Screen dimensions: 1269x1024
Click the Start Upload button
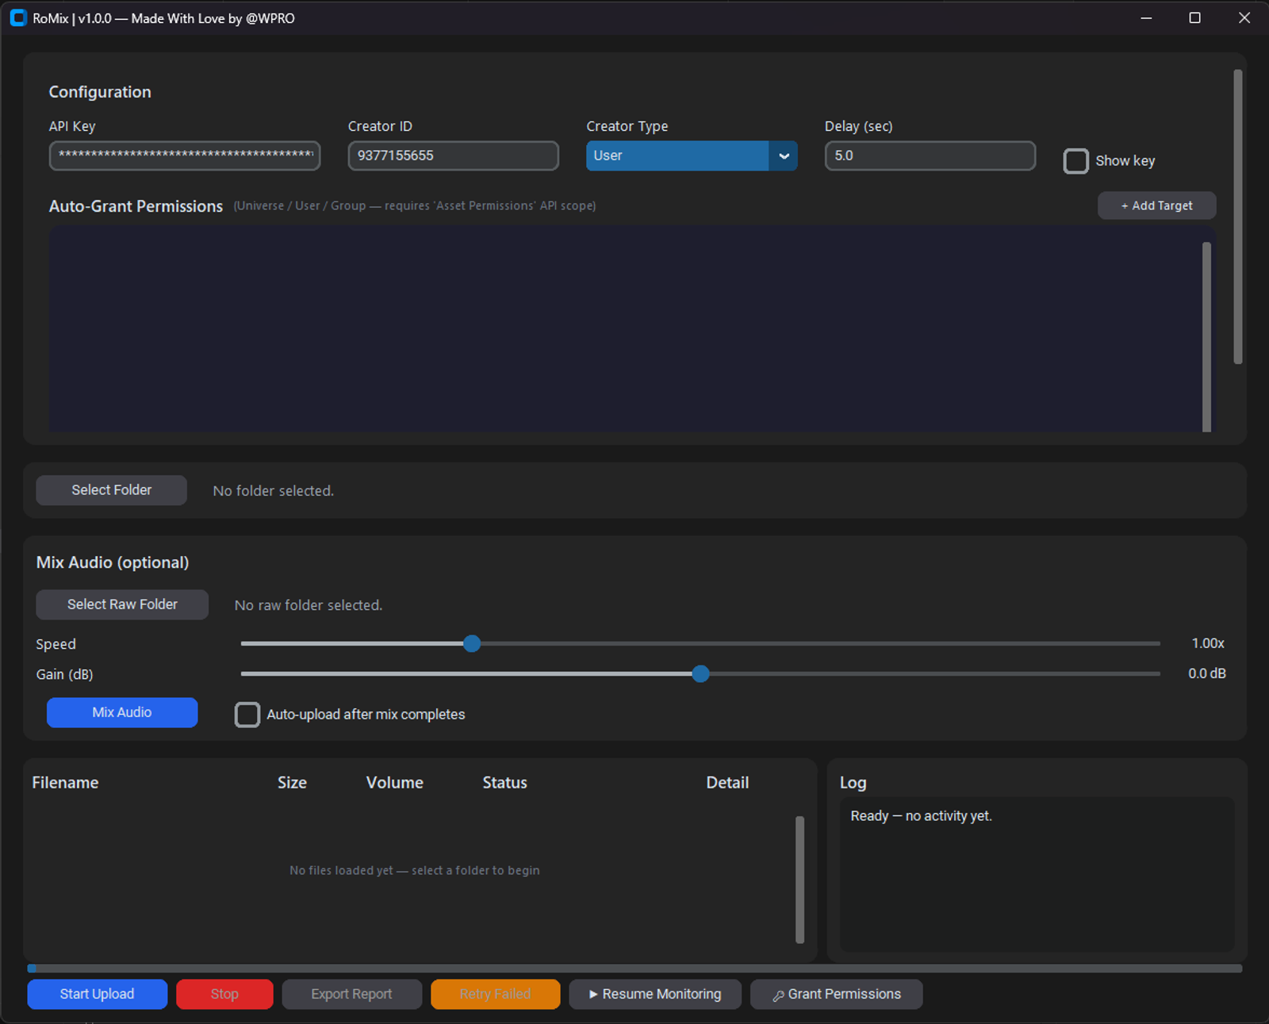point(98,994)
